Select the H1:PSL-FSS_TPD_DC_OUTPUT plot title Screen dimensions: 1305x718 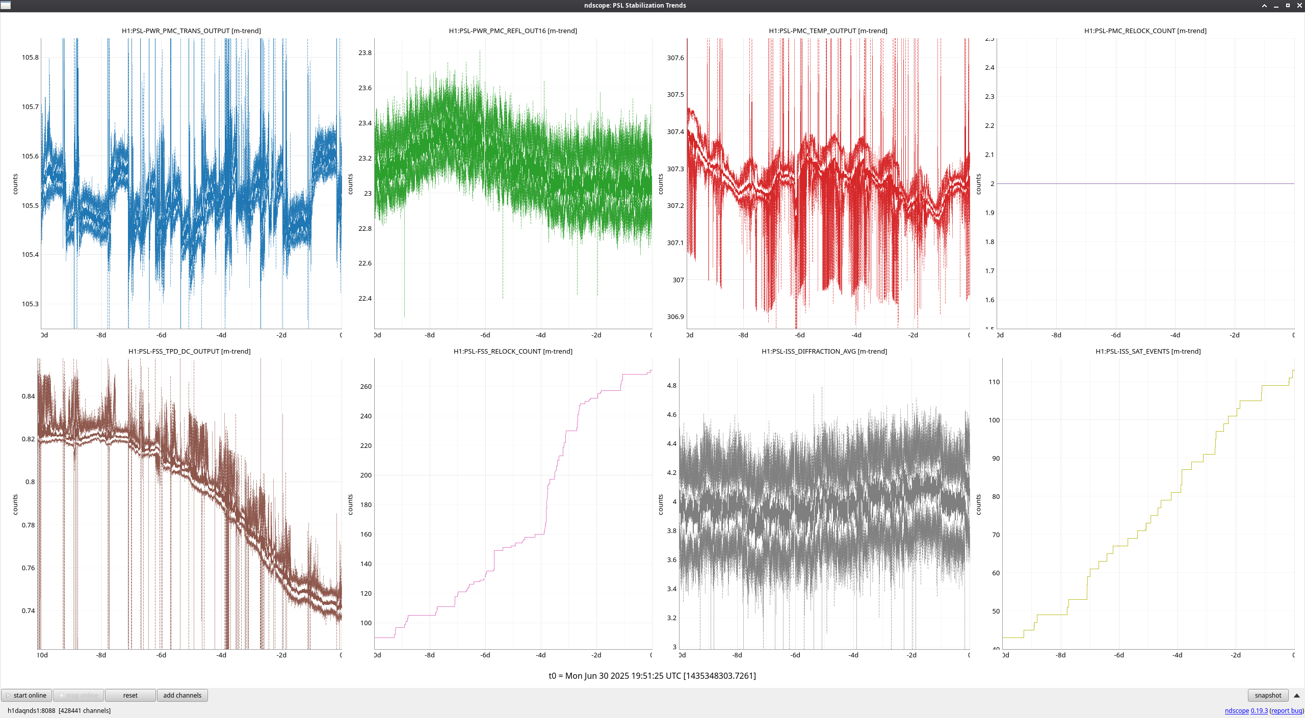189,351
